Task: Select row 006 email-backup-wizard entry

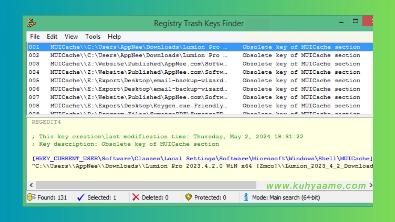Action: 200,89
